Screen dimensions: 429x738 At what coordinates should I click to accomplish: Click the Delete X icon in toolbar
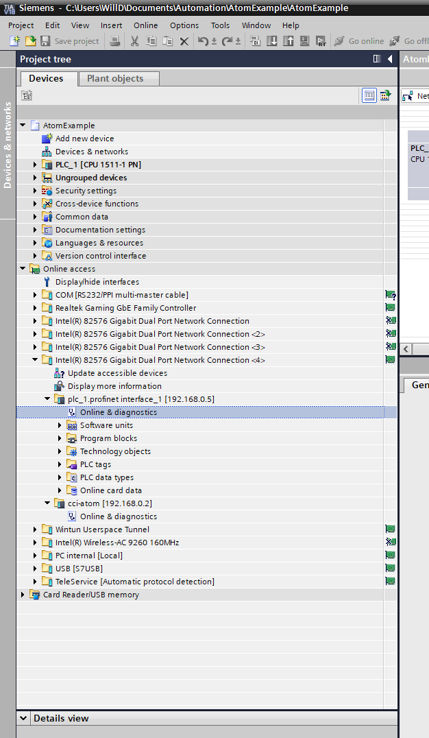(x=184, y=41)
